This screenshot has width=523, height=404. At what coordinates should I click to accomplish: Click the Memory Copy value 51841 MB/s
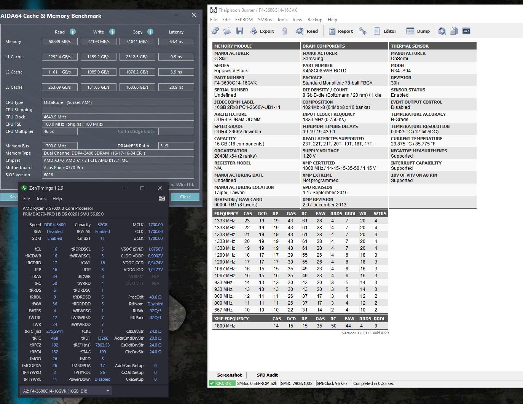[x=137, y=42]
